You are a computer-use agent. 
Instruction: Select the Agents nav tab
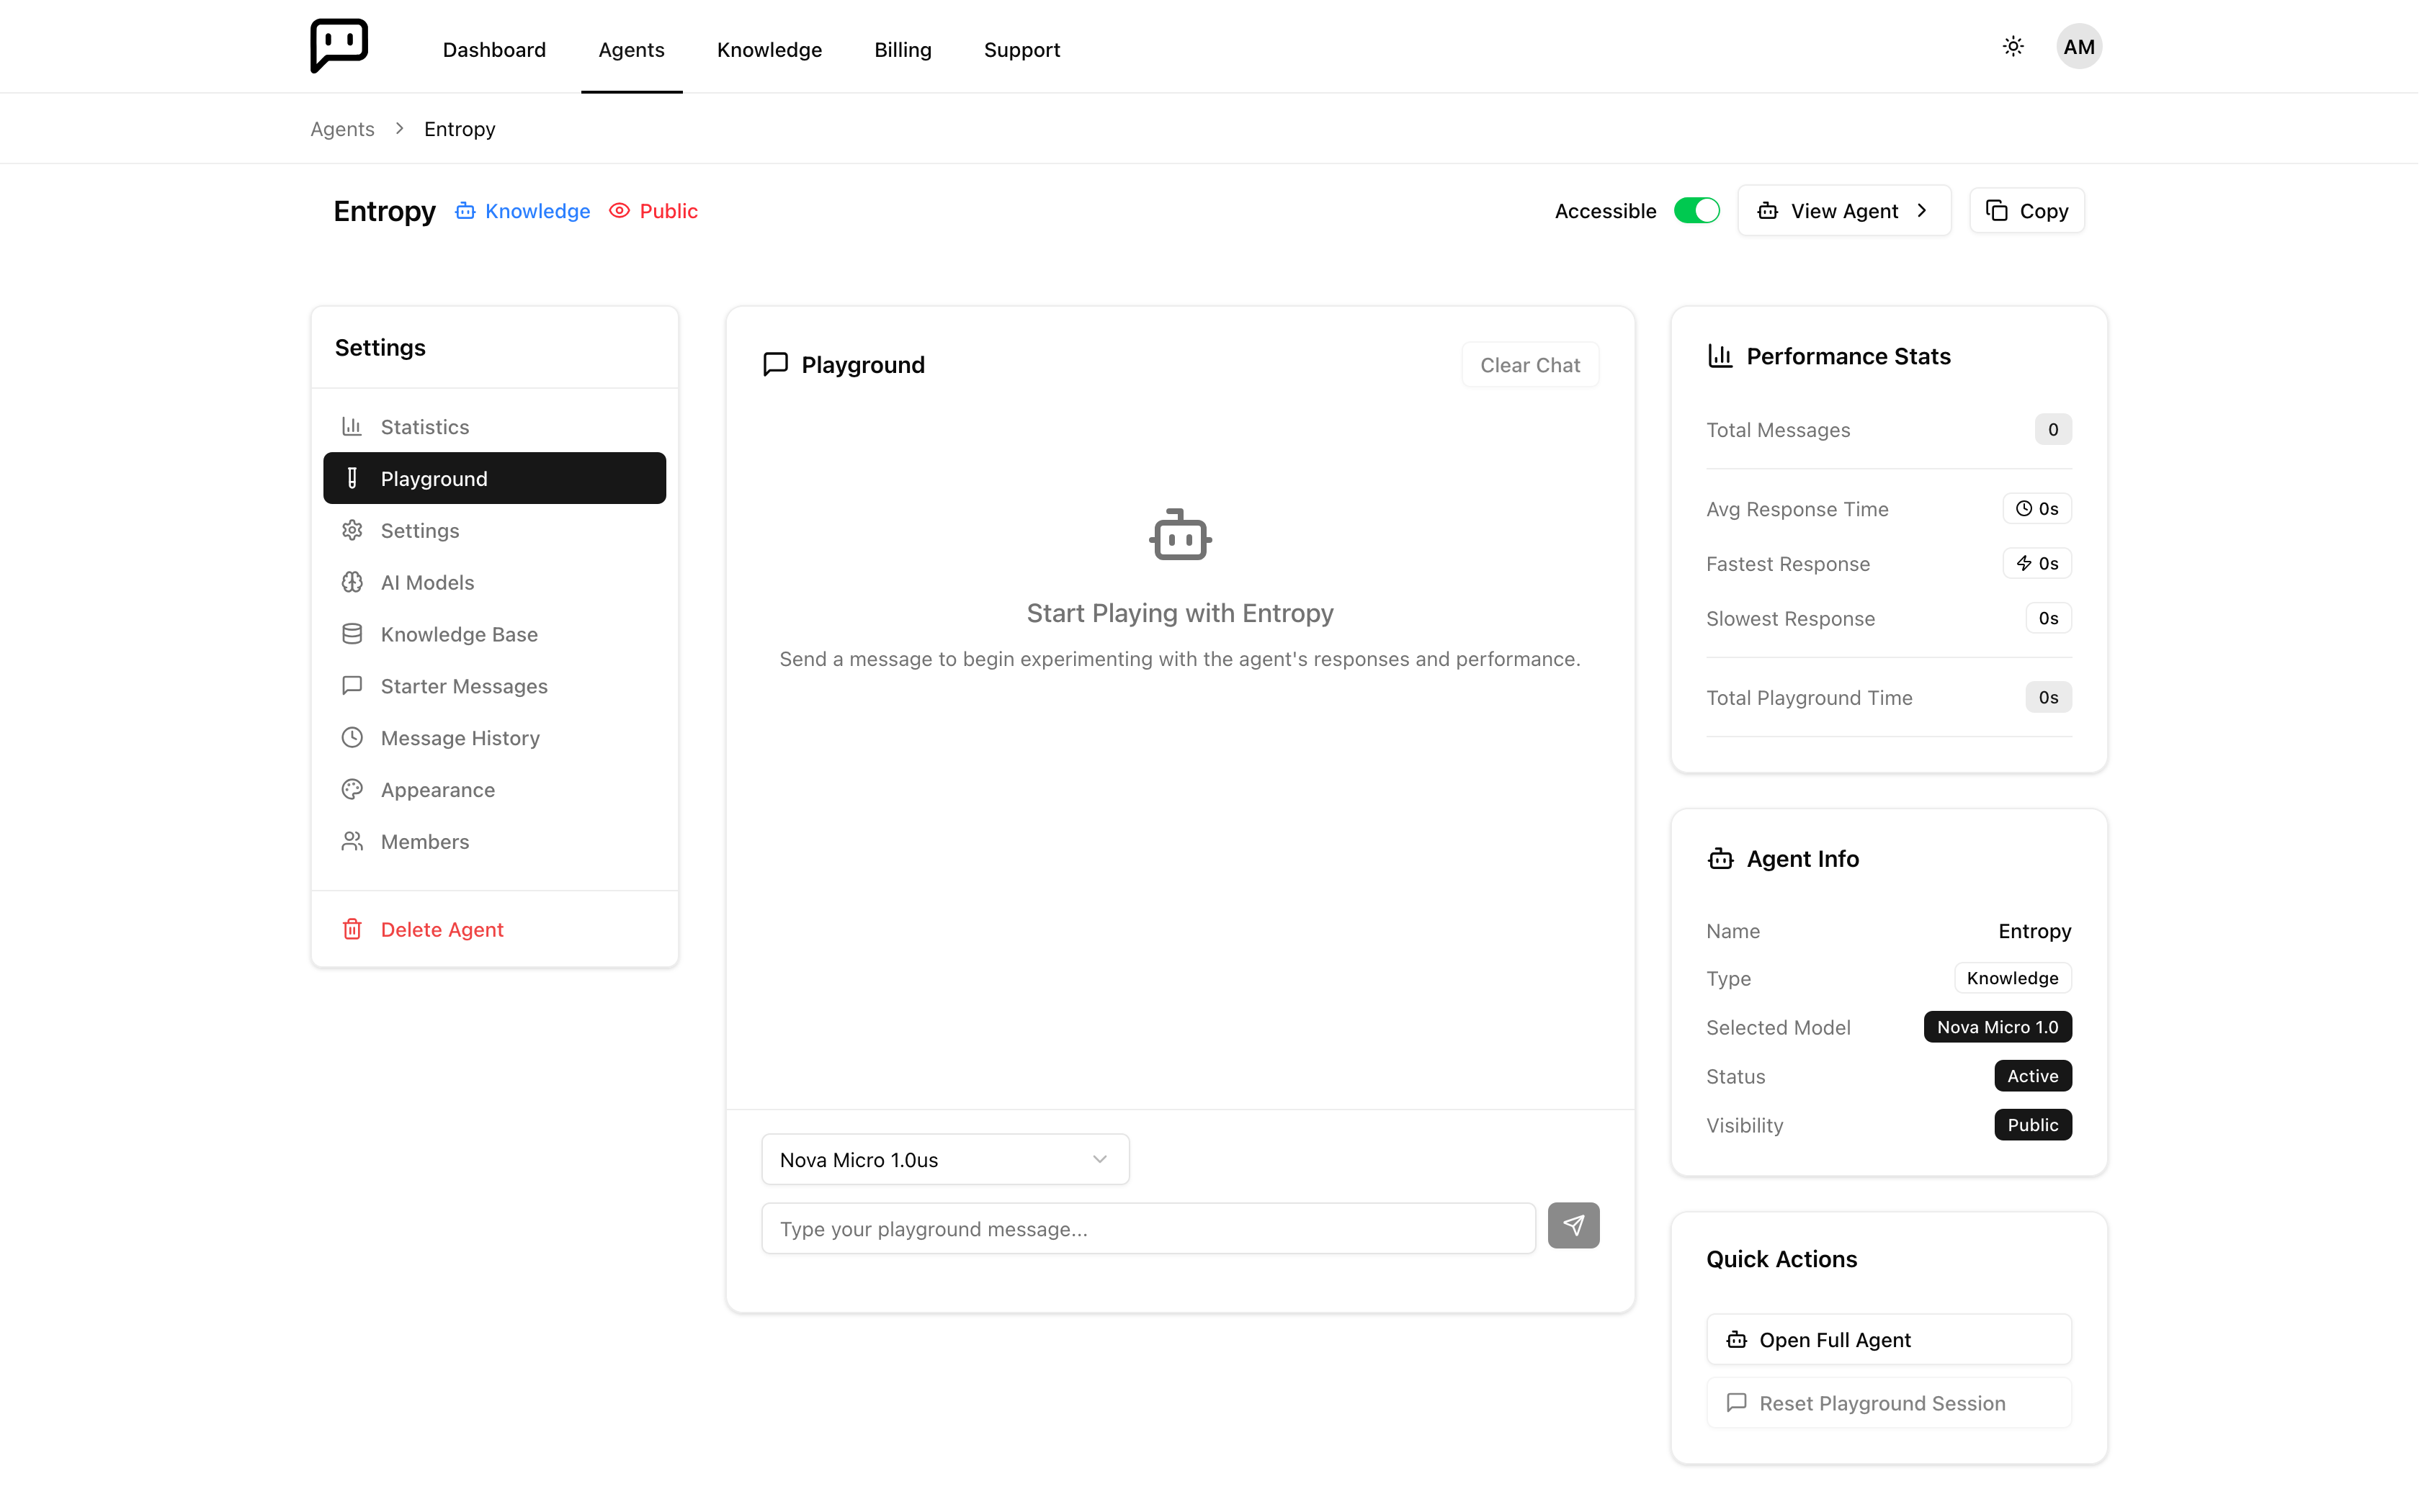[x=631, y=50]
